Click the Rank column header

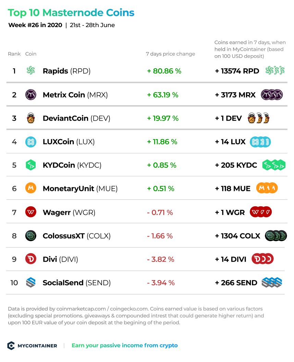click(14, 54)
